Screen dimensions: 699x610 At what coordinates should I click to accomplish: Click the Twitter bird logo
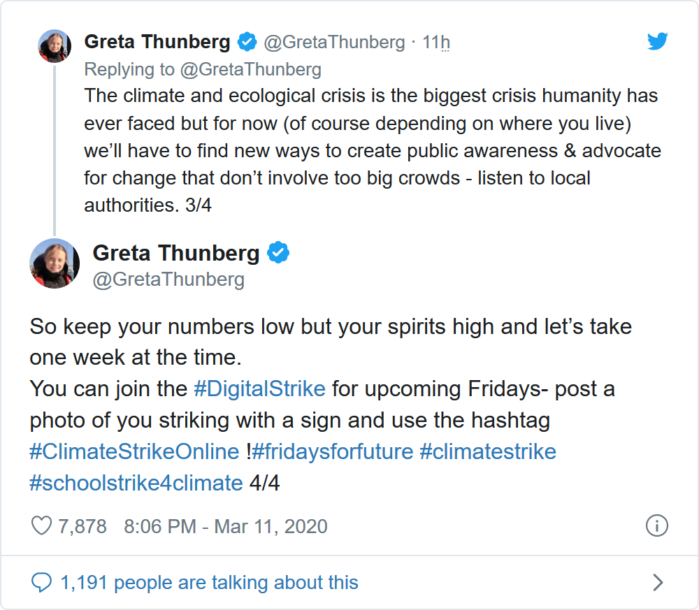(x=657, y=42)
